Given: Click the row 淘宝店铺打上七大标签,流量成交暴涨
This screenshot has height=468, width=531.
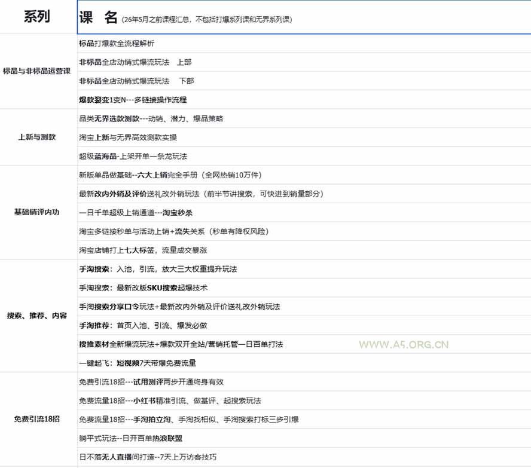Looking at the screenshot, I should pyautogui.click(x=304, y=250).
